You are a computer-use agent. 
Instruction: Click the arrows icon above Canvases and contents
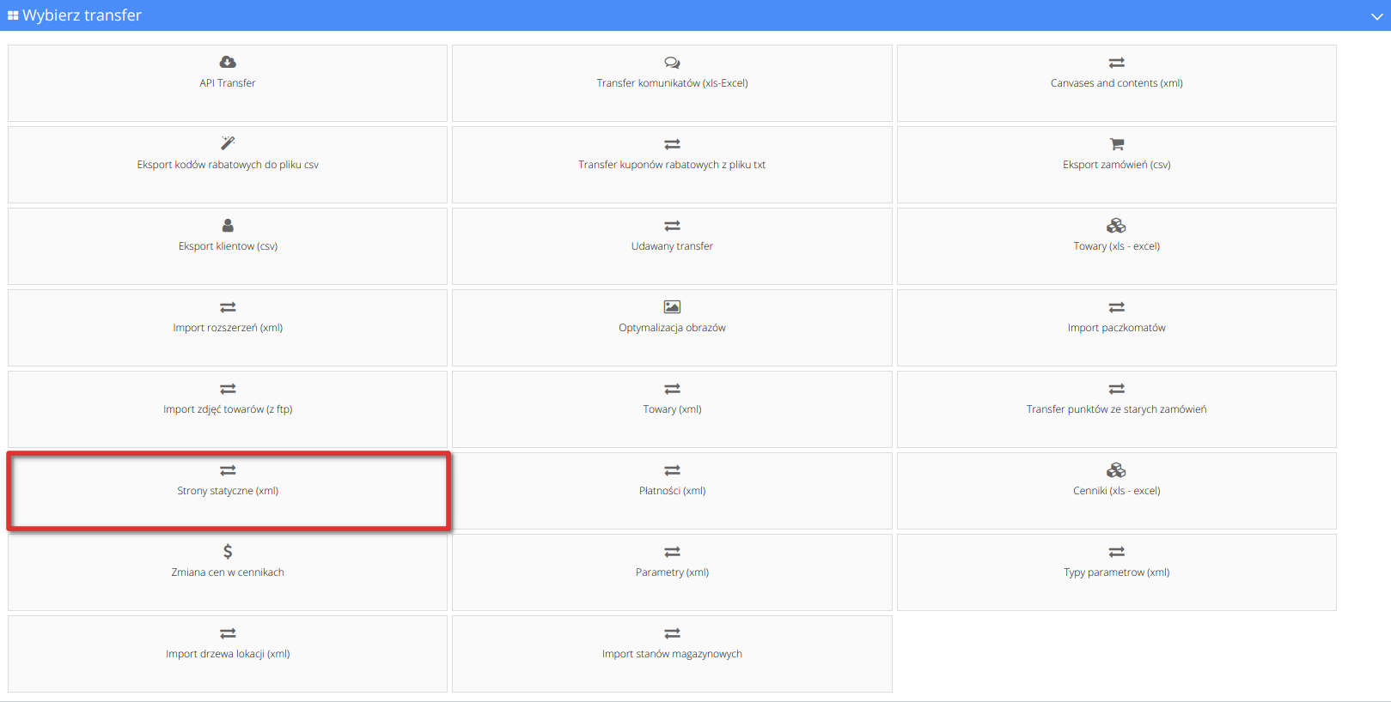(x=1116, y=63)
